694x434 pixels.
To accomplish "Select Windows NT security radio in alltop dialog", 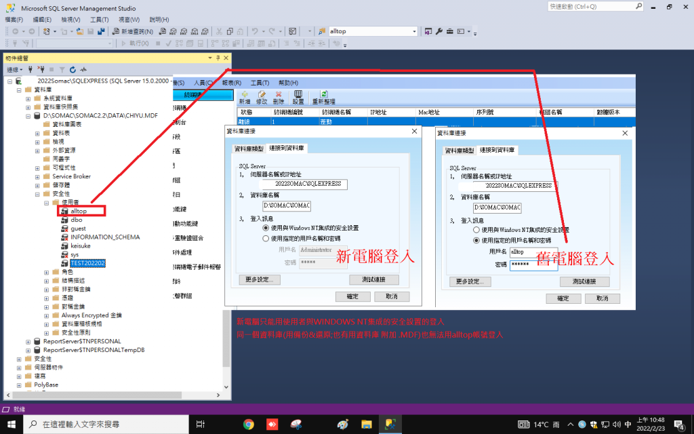I will click(x=476, y=230).
